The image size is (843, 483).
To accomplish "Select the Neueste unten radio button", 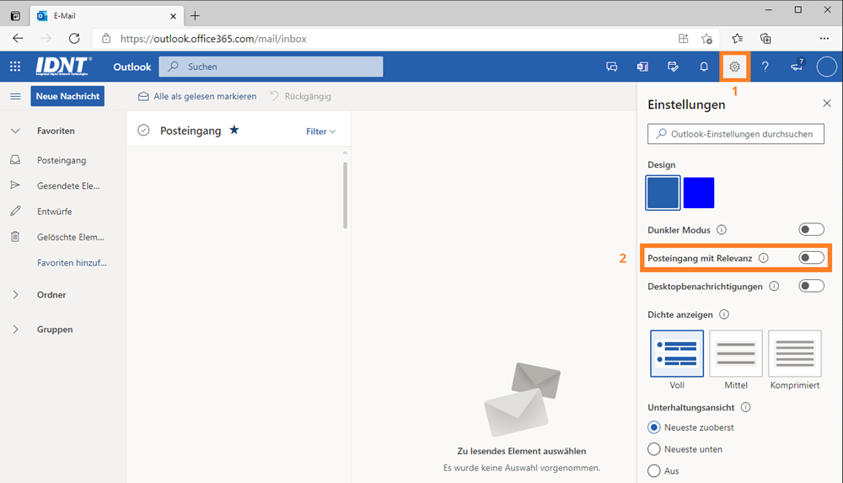I will pos(654,449).
